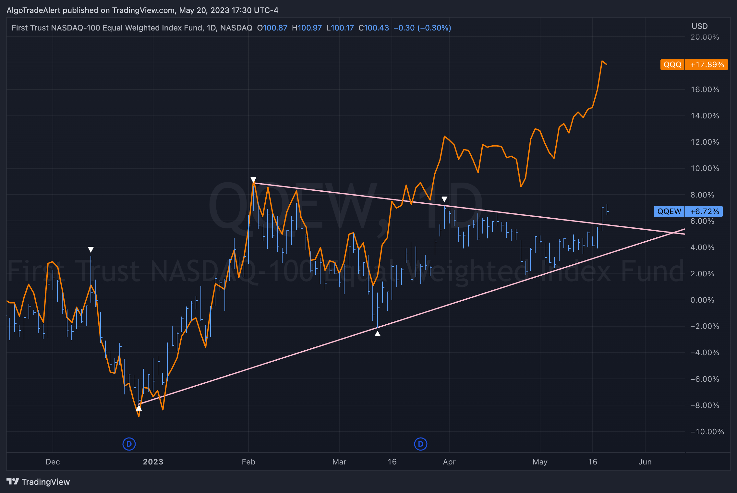Click the Dec label on the time axis
The image size is (737, 493).
pyautogui.click(x=53, y=462)
